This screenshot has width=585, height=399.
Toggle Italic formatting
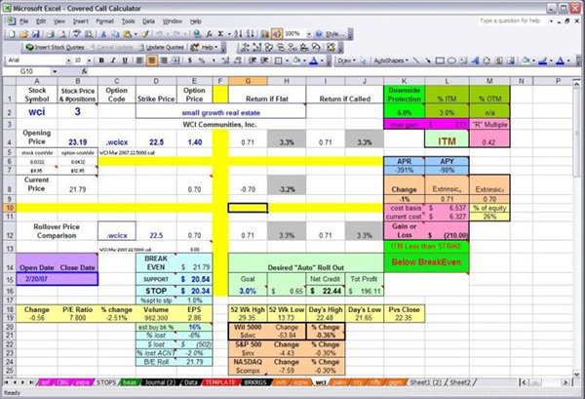(113, 60)
